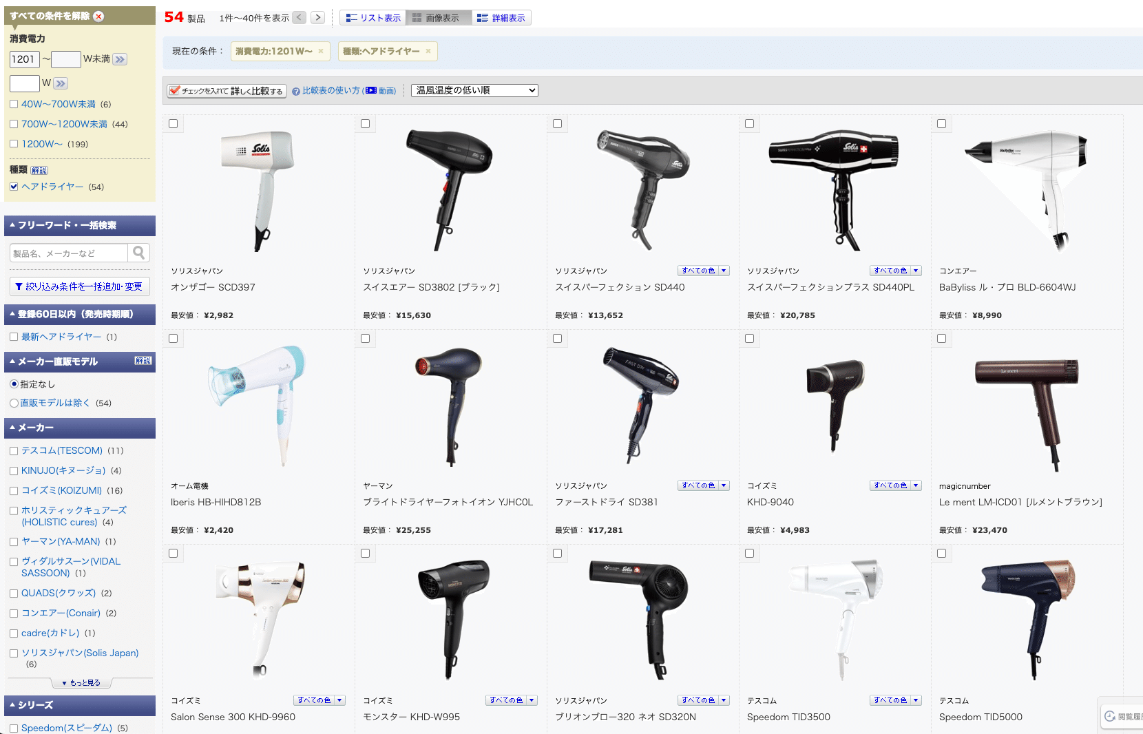The height and width of the screenshot is (734, 1143).
Task: Go to the next results page arrow
Action: [317, 18]
